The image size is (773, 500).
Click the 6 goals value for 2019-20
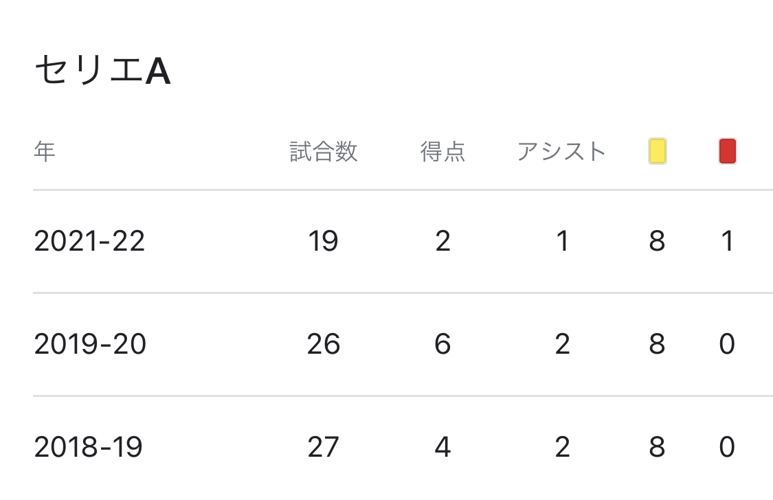442,344
